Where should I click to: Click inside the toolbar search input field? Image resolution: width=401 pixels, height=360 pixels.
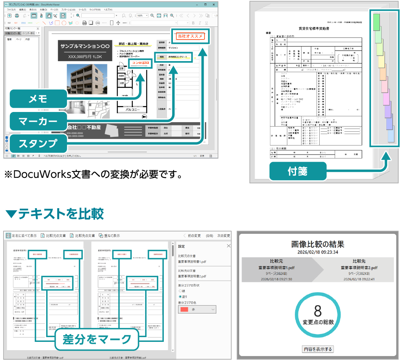(99, 16)
